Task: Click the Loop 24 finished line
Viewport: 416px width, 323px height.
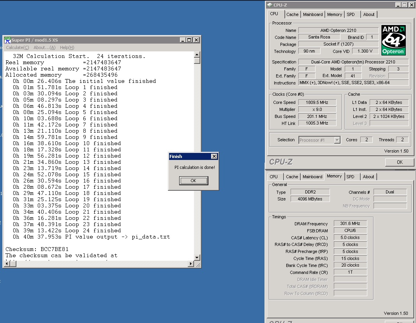Action: tap(67, 230)
